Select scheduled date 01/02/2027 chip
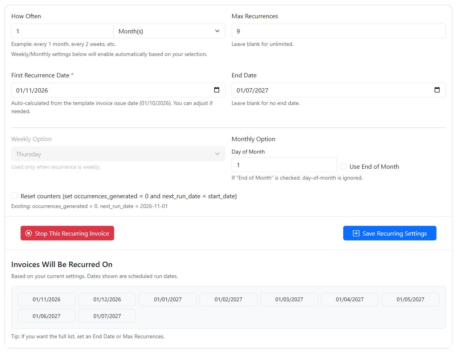The width and height of the screenshot is (457, 353). point(228,299)
